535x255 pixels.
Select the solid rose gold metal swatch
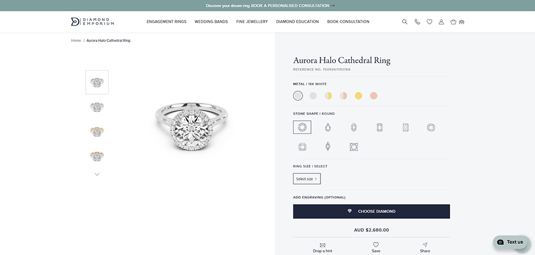(373, 95)
